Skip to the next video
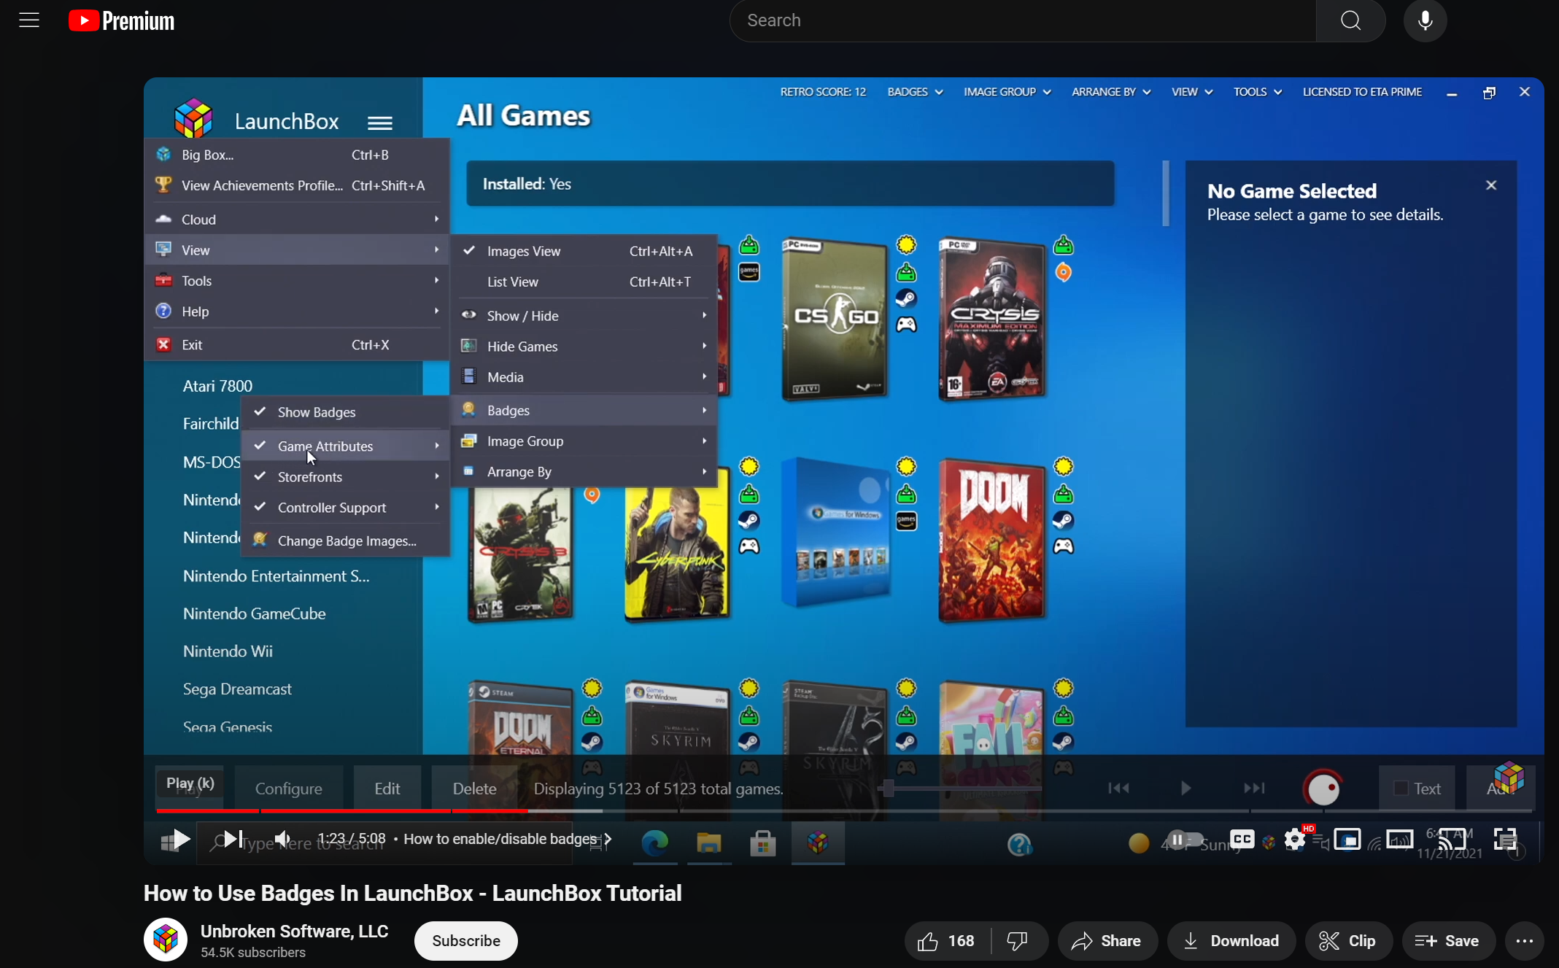Screen dimensions: 1559x968 pos(232,840)
